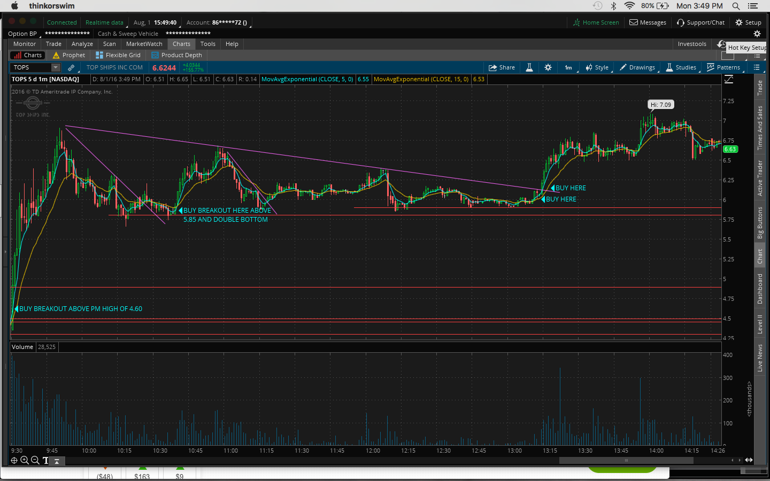The height and width of the screenshot is (481, 770).
Task: Open the Share chart option
Action: tap(502, 67)
